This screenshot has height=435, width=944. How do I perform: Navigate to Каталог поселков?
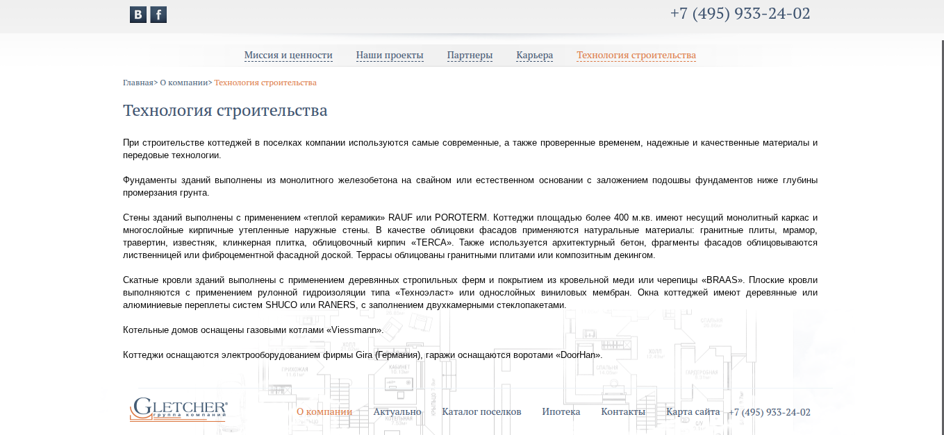tap(481, 411)
